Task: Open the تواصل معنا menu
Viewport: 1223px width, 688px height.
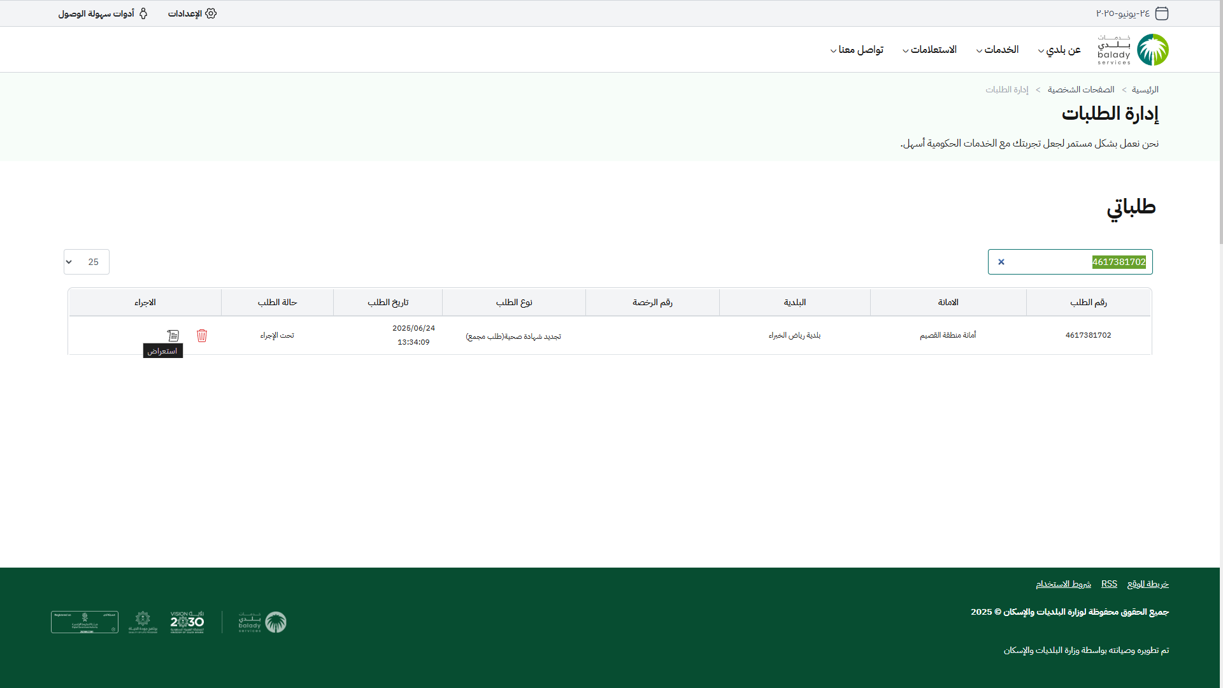Action: [857, 50]
